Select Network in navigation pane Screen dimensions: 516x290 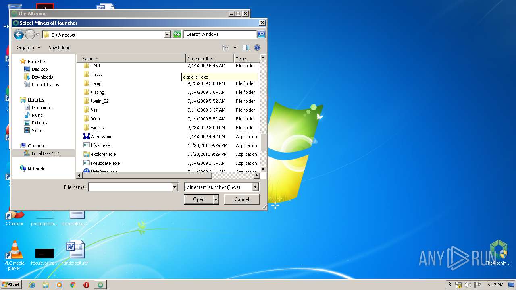36,169
